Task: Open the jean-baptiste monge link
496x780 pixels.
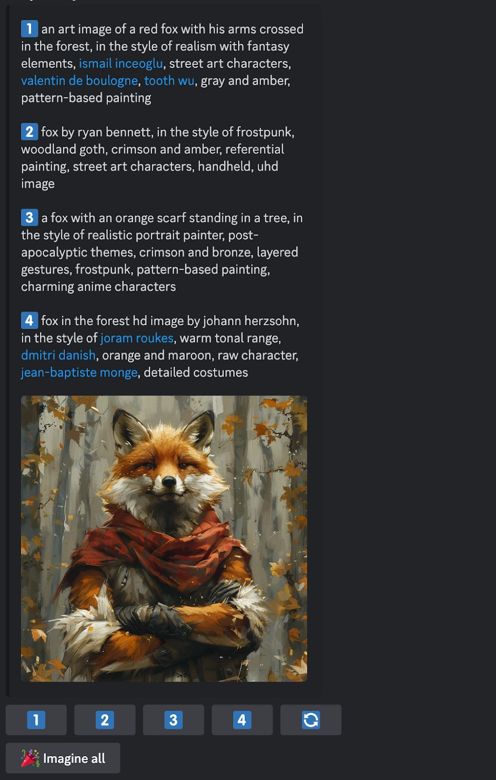Action: 79,372
